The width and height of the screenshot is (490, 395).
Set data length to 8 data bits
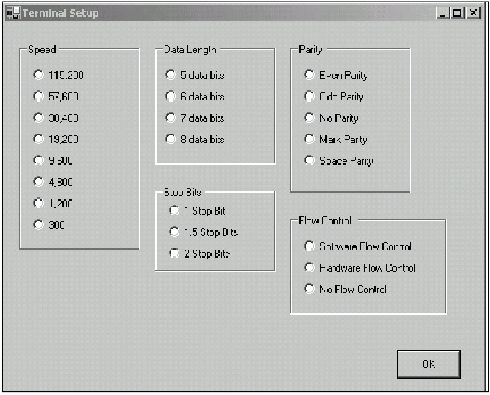[171, 139]
